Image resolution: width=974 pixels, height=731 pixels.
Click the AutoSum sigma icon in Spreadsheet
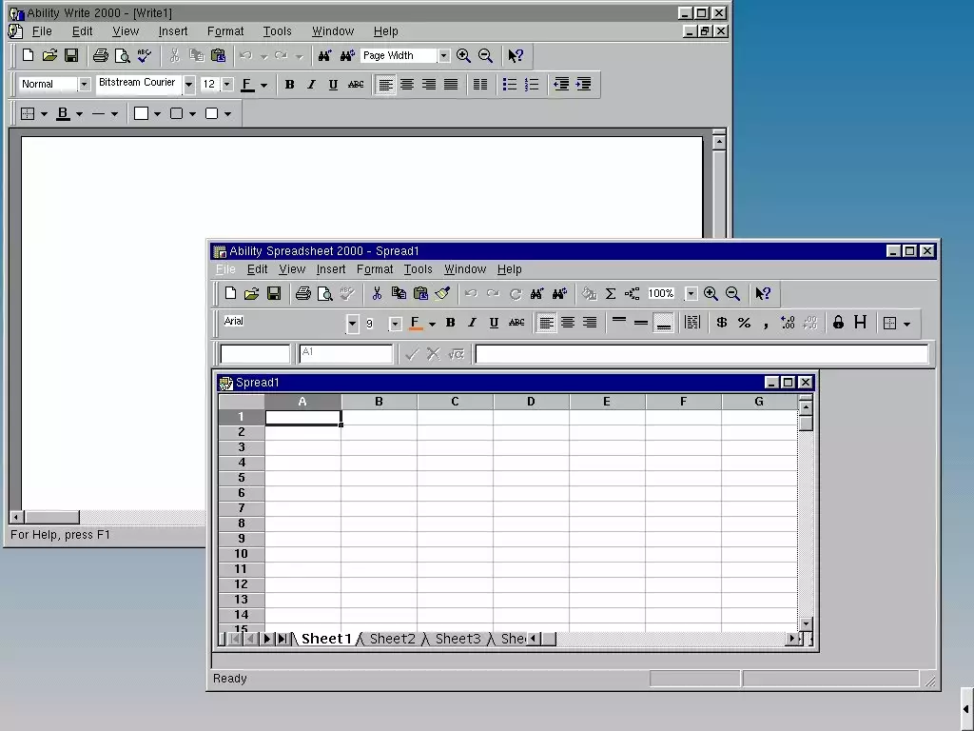point(611,294)
